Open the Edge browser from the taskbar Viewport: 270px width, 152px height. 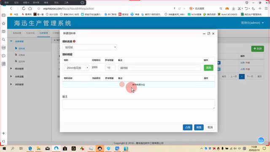click(x=30, y=148)
